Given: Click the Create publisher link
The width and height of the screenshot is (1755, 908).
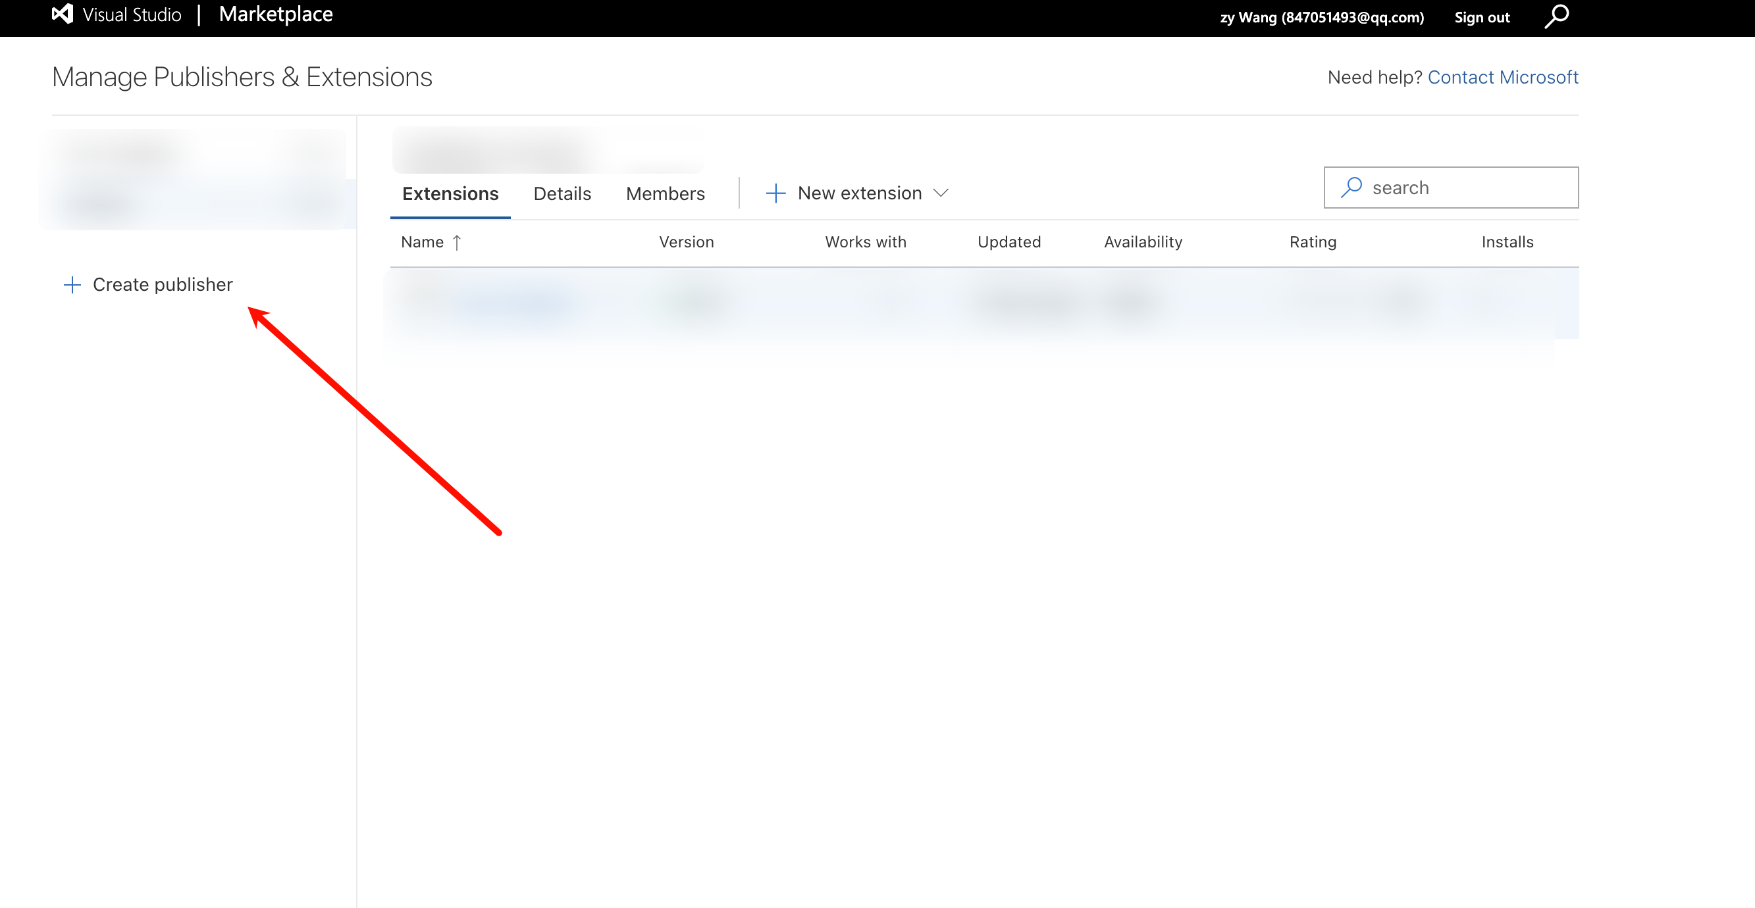Looking at the screenshot, I should click(163, 285).
